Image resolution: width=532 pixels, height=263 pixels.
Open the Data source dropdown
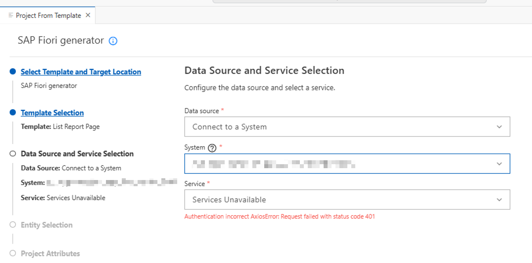347,126
